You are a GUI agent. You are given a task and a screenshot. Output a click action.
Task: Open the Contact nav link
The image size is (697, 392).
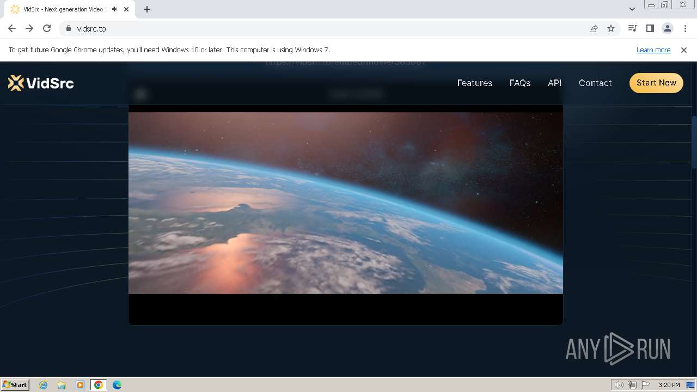[595, 83]
